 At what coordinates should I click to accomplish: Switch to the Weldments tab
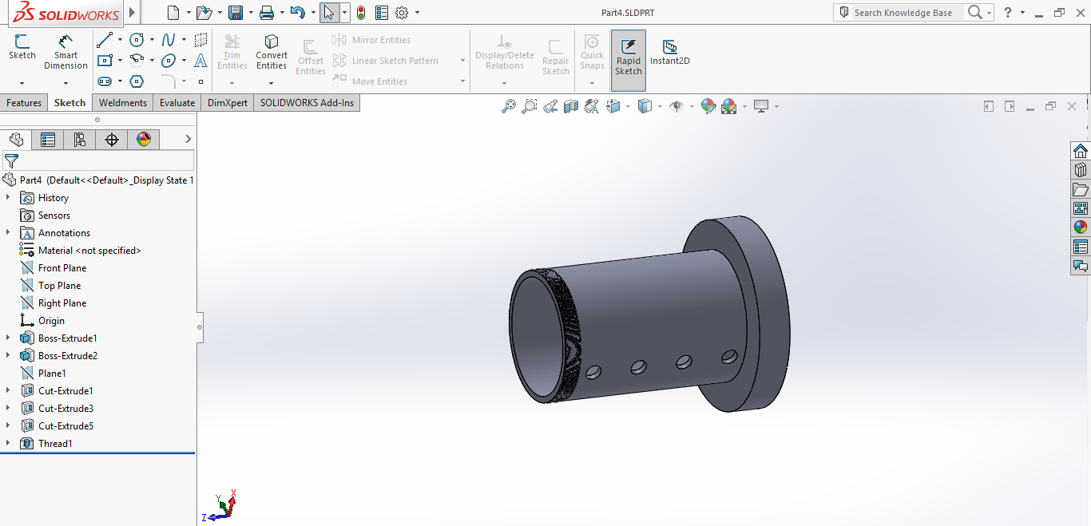click(x=123, y=103)
